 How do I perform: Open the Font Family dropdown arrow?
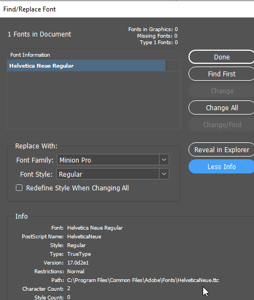(164, 160)
